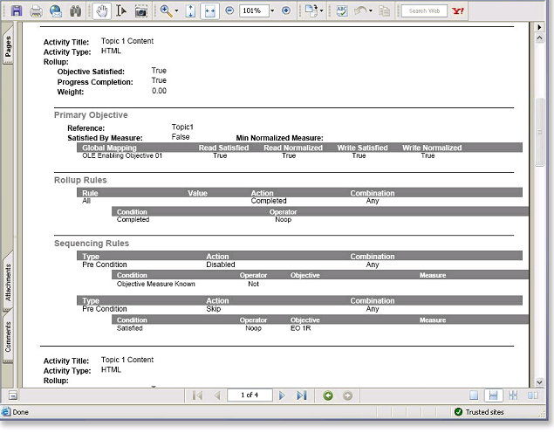Expand the undo dropdown arrow
Viewport: 554px width, 433px height.
click(370, 11)
